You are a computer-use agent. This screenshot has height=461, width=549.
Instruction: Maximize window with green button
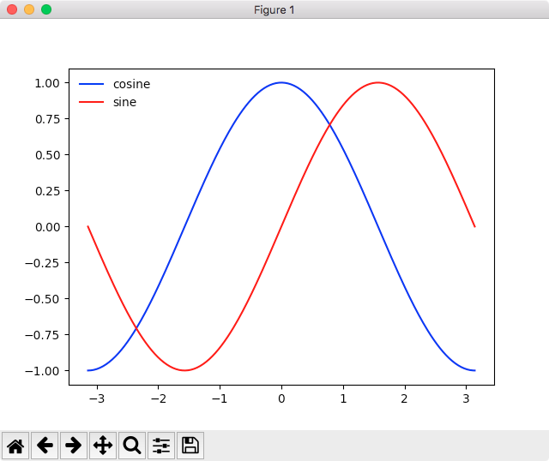click(46, 9)
